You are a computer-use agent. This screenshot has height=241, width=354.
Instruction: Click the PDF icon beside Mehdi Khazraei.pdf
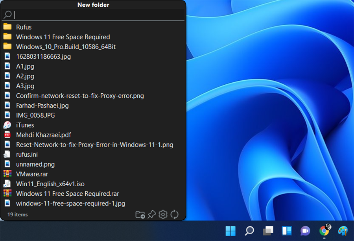pos(8,135)
